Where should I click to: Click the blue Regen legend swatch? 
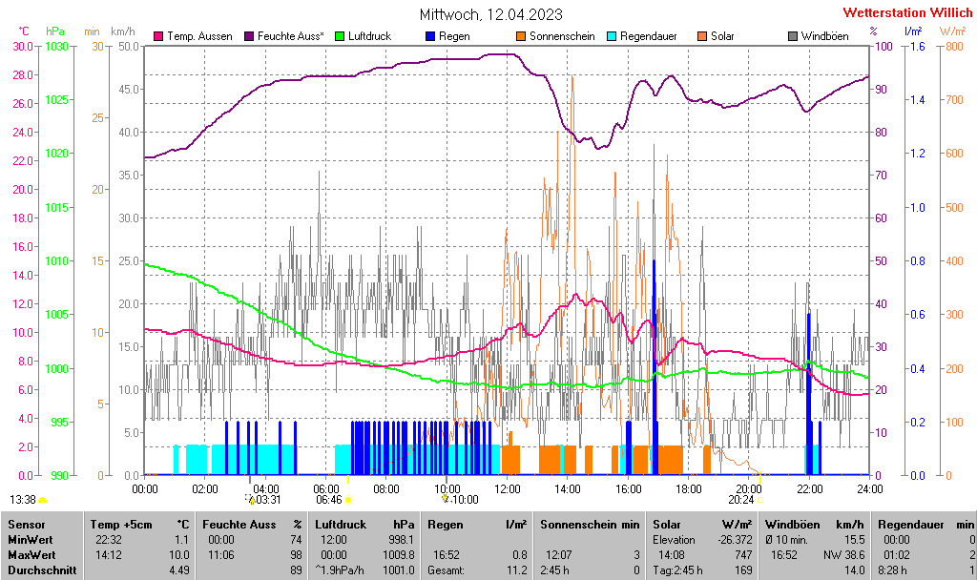(x=430, y=36)
